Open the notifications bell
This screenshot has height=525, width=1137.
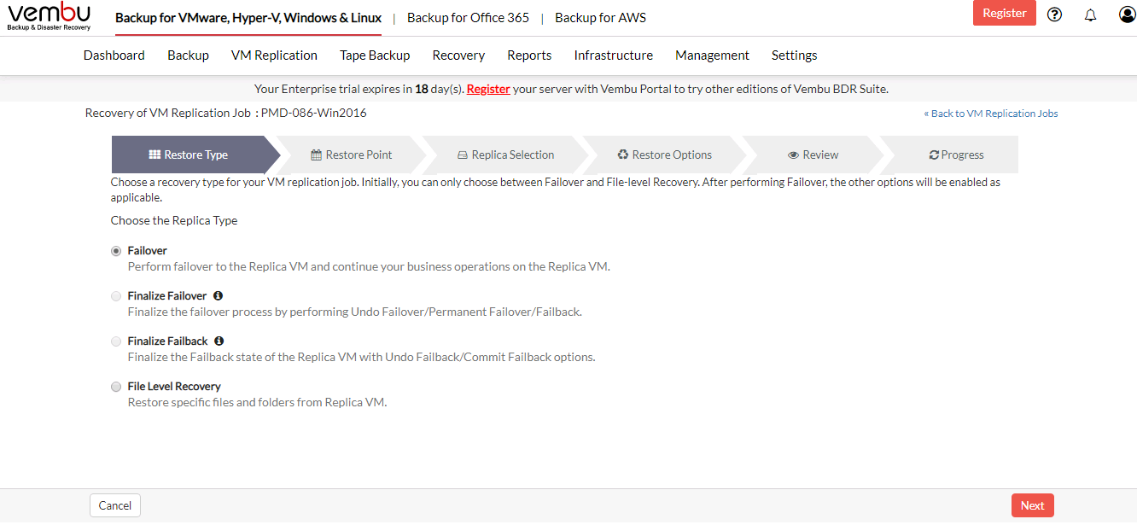[x=1090, y=15]
